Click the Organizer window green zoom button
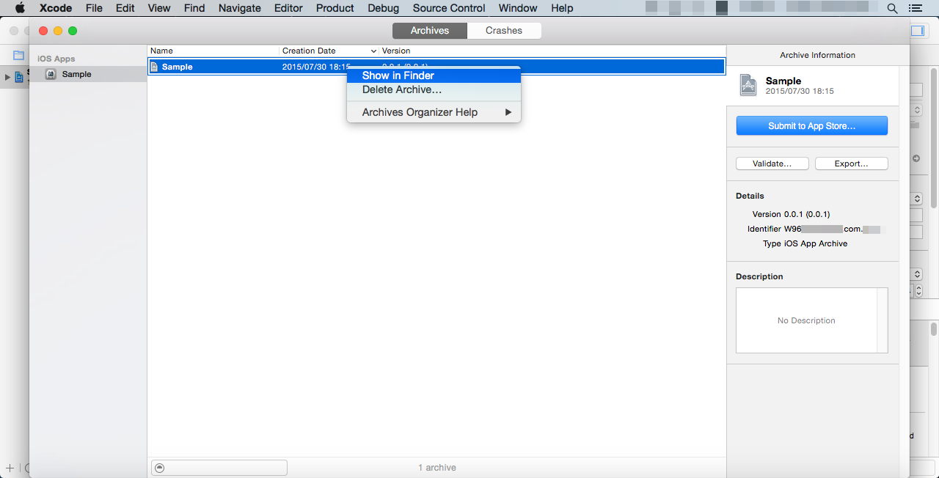939x478 pixels. [73, 31]
